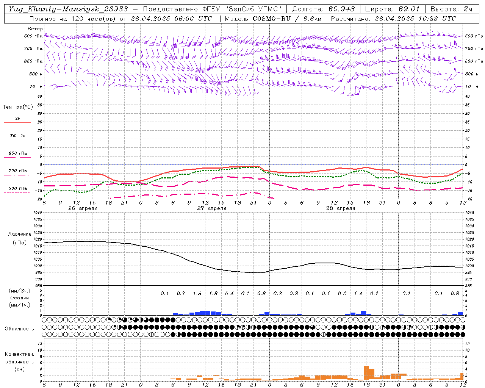Click the computed time Рассчитано: 26.04.2025 10:39 UTC
The width and height of the screenshot is (485, 388).
pyautogui.click(x=393, y=19)
